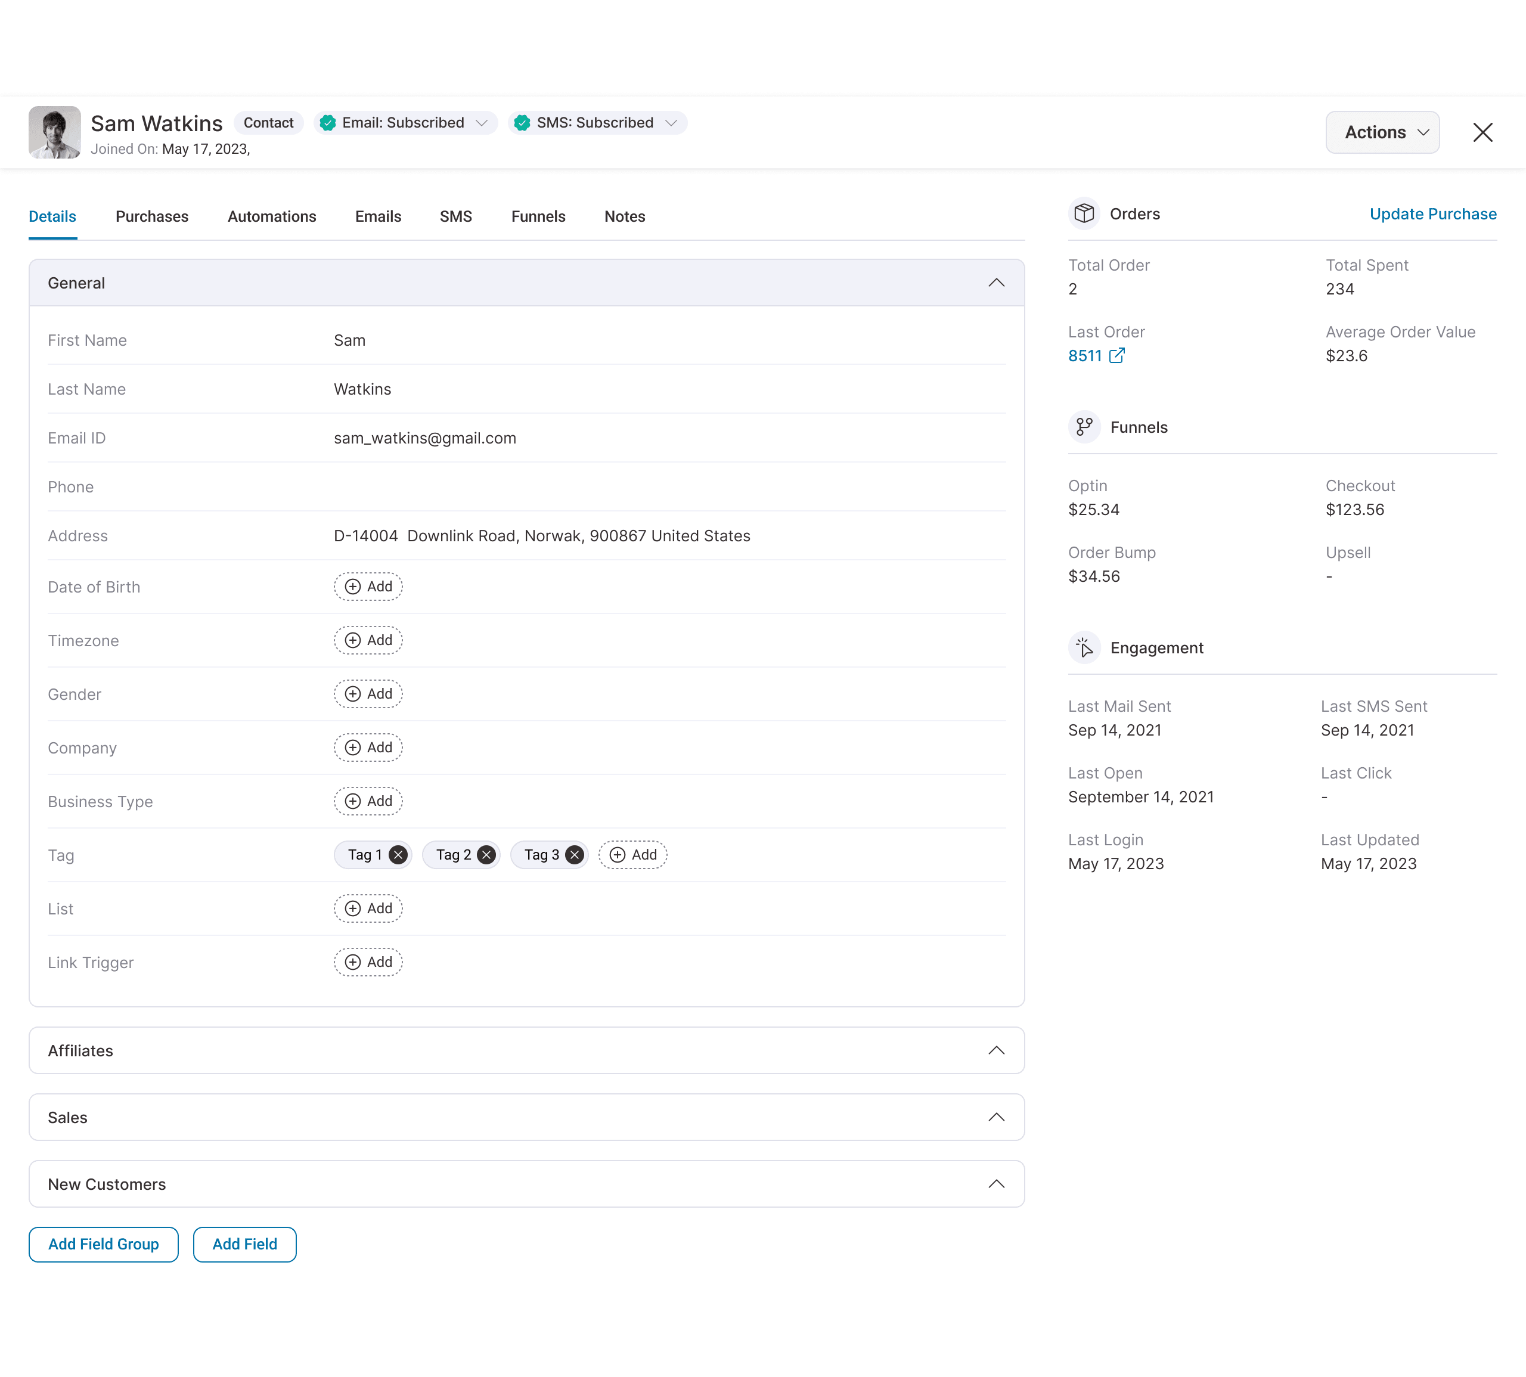Remove Tag 1 with its x icon
This screenshot has width=1526, height=1377.
398,855
